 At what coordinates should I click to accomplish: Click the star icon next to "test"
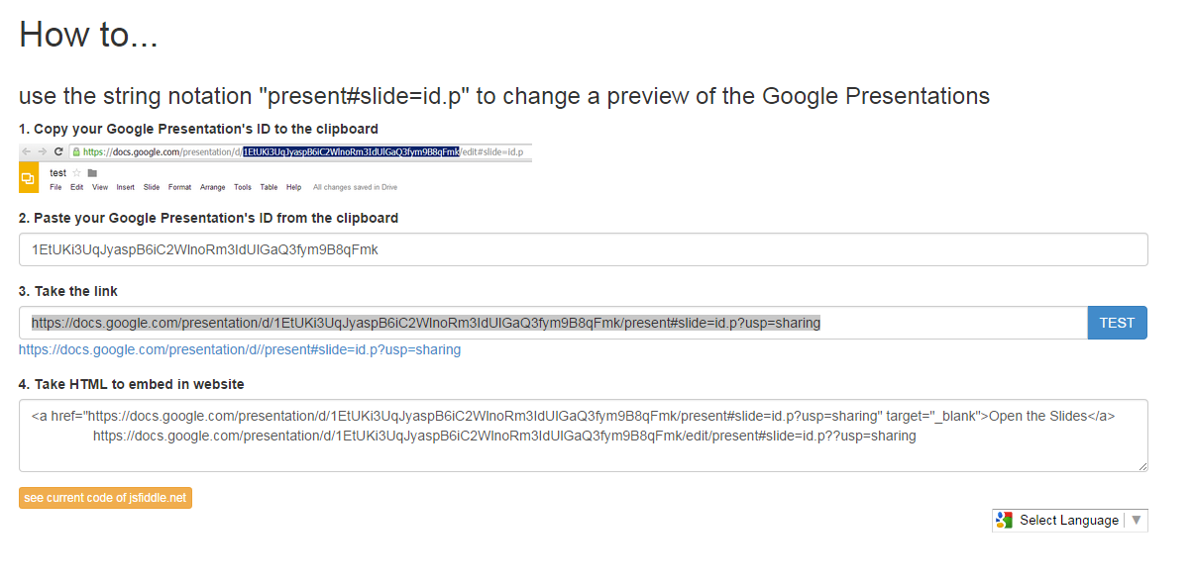click(76, 173)
